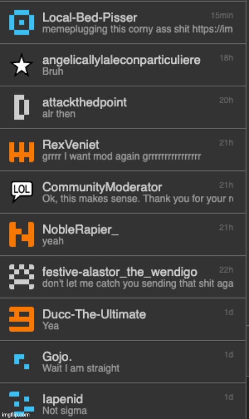Image resolution: width=249 pixels, height=419 pixels.
Task: Open Gojo.'s 'Wait I am straight' message
Action: tap(81, 368)
